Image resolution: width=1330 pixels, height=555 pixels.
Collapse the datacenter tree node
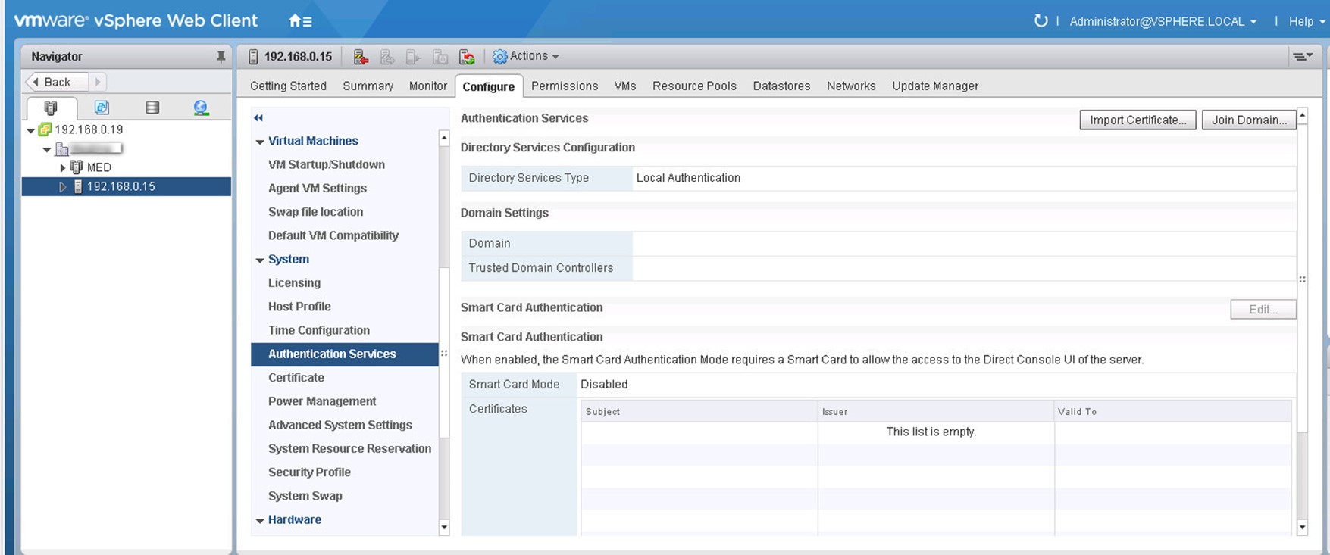47,150
